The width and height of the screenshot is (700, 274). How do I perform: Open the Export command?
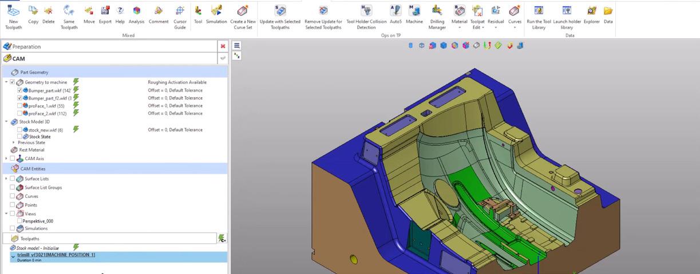coord(105,14)
